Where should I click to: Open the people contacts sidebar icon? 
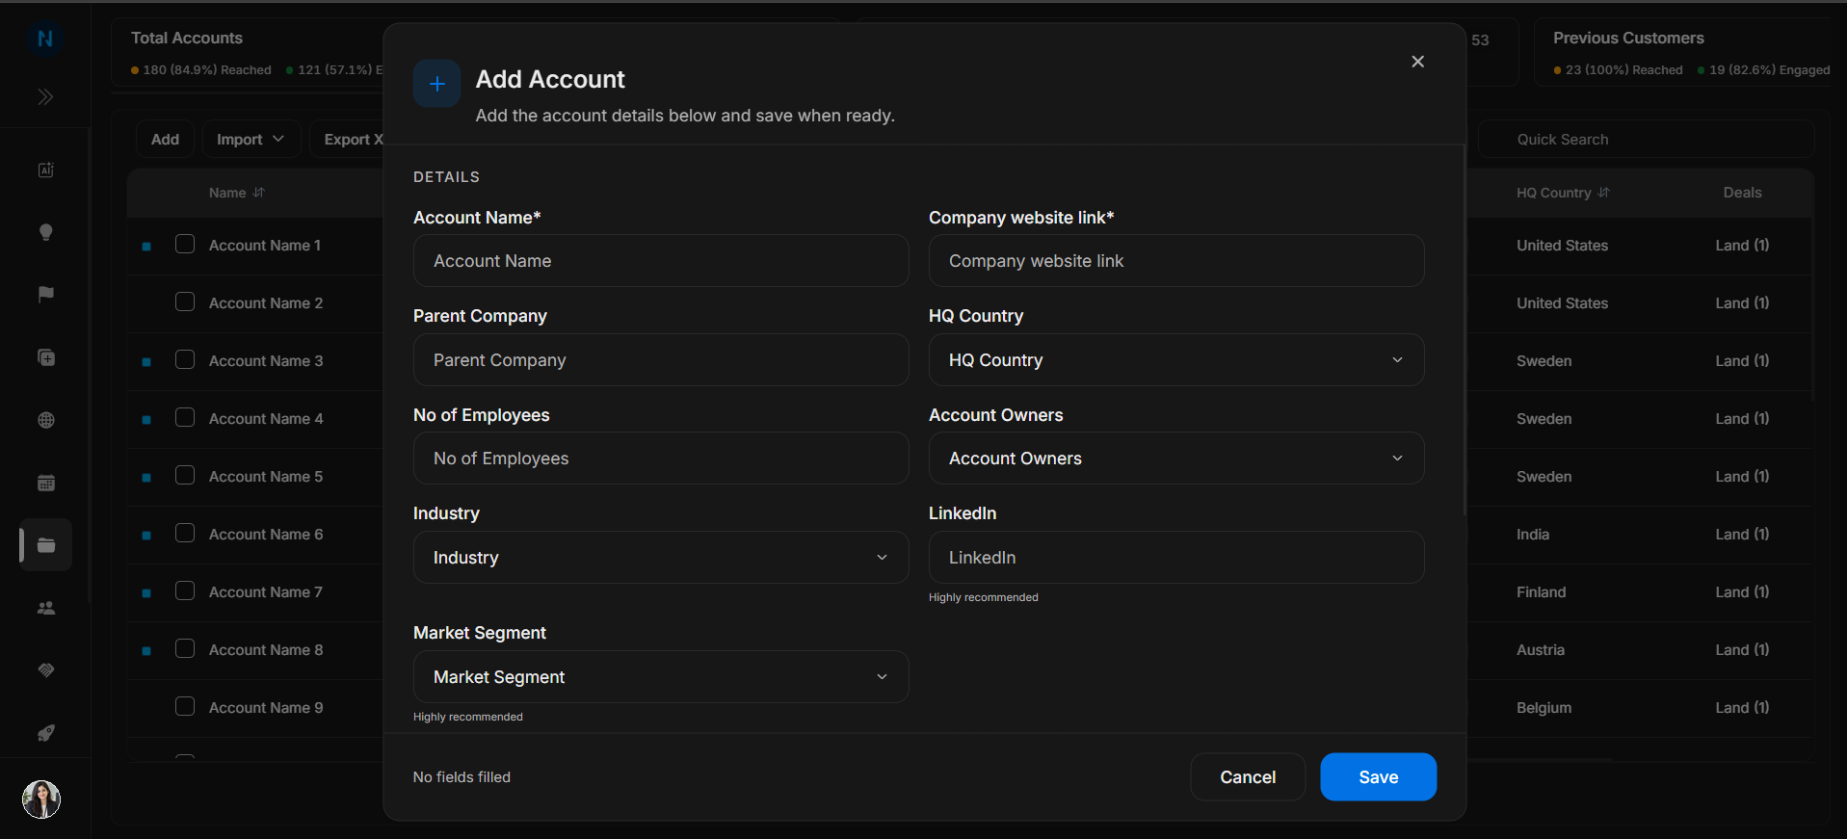pyautogui.click(x=45, y=608)
